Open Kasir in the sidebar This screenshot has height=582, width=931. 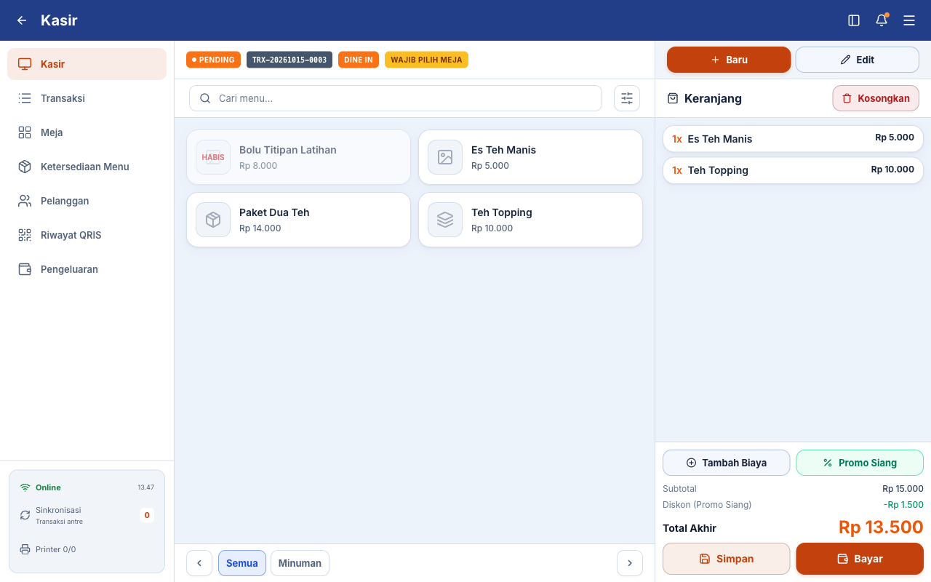tap(87, 64)
